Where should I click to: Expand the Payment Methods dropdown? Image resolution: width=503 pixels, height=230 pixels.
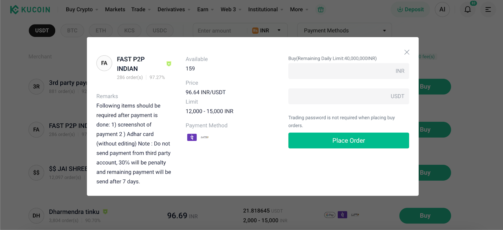click(344, 30)
